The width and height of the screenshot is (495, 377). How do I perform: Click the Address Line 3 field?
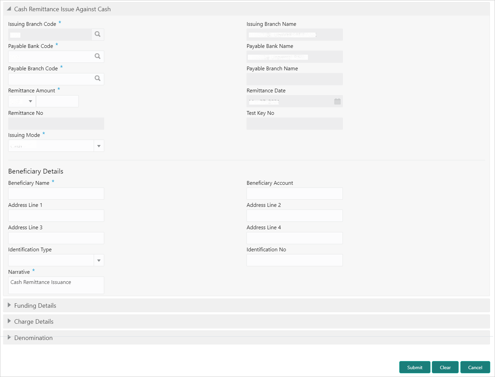(x=56, y=238)
